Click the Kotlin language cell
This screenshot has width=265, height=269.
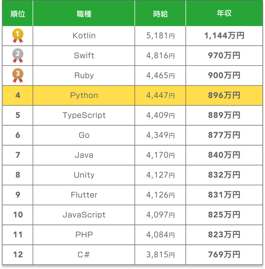click(x=84, y=36)
